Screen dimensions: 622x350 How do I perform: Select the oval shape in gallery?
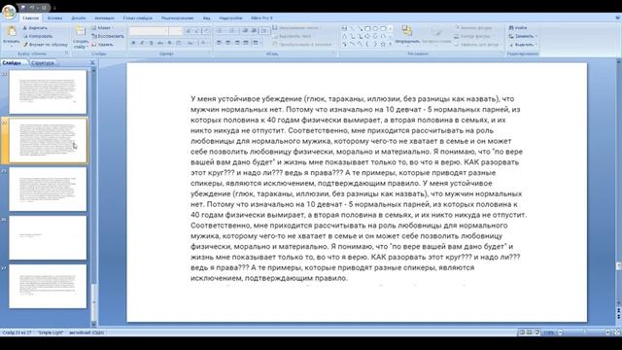pyautogui.click(x=375, y=28)
